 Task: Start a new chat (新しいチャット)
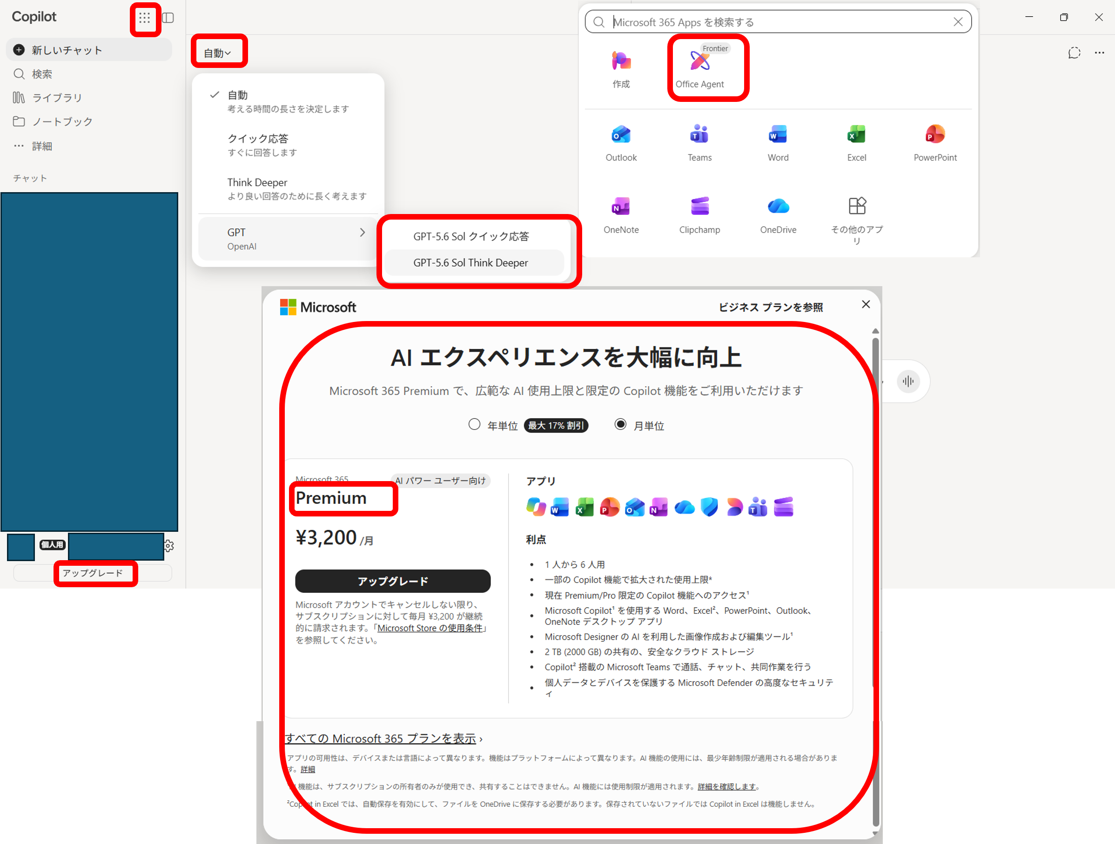pos(89,50)
